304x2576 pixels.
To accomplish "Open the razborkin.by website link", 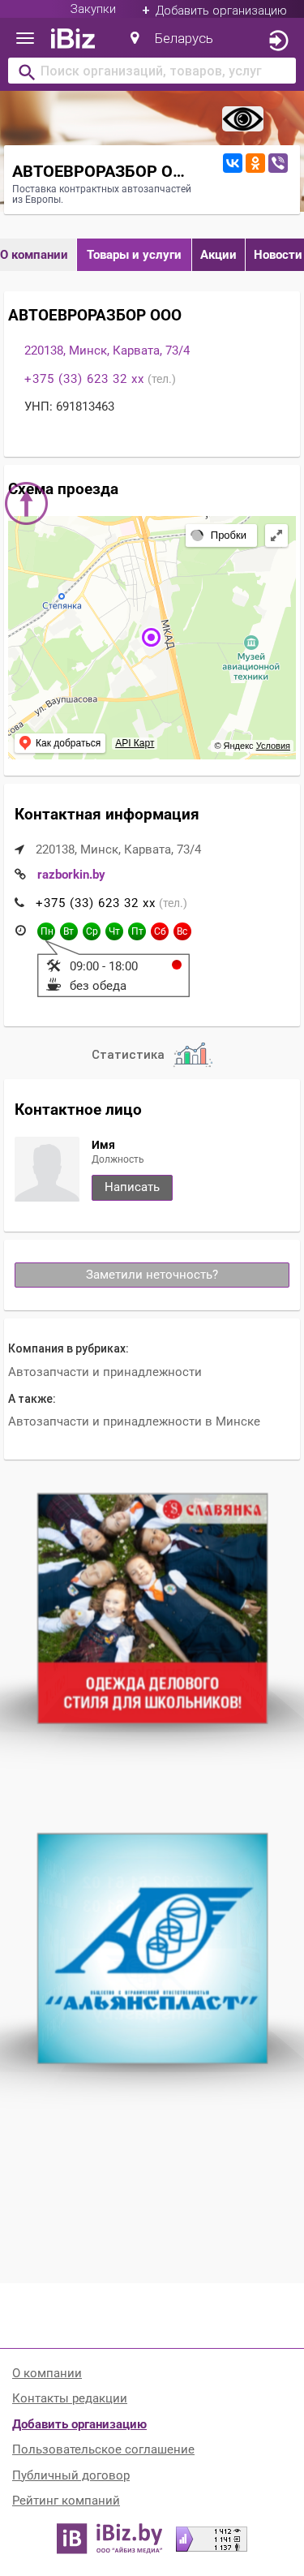I will point(71,874).
